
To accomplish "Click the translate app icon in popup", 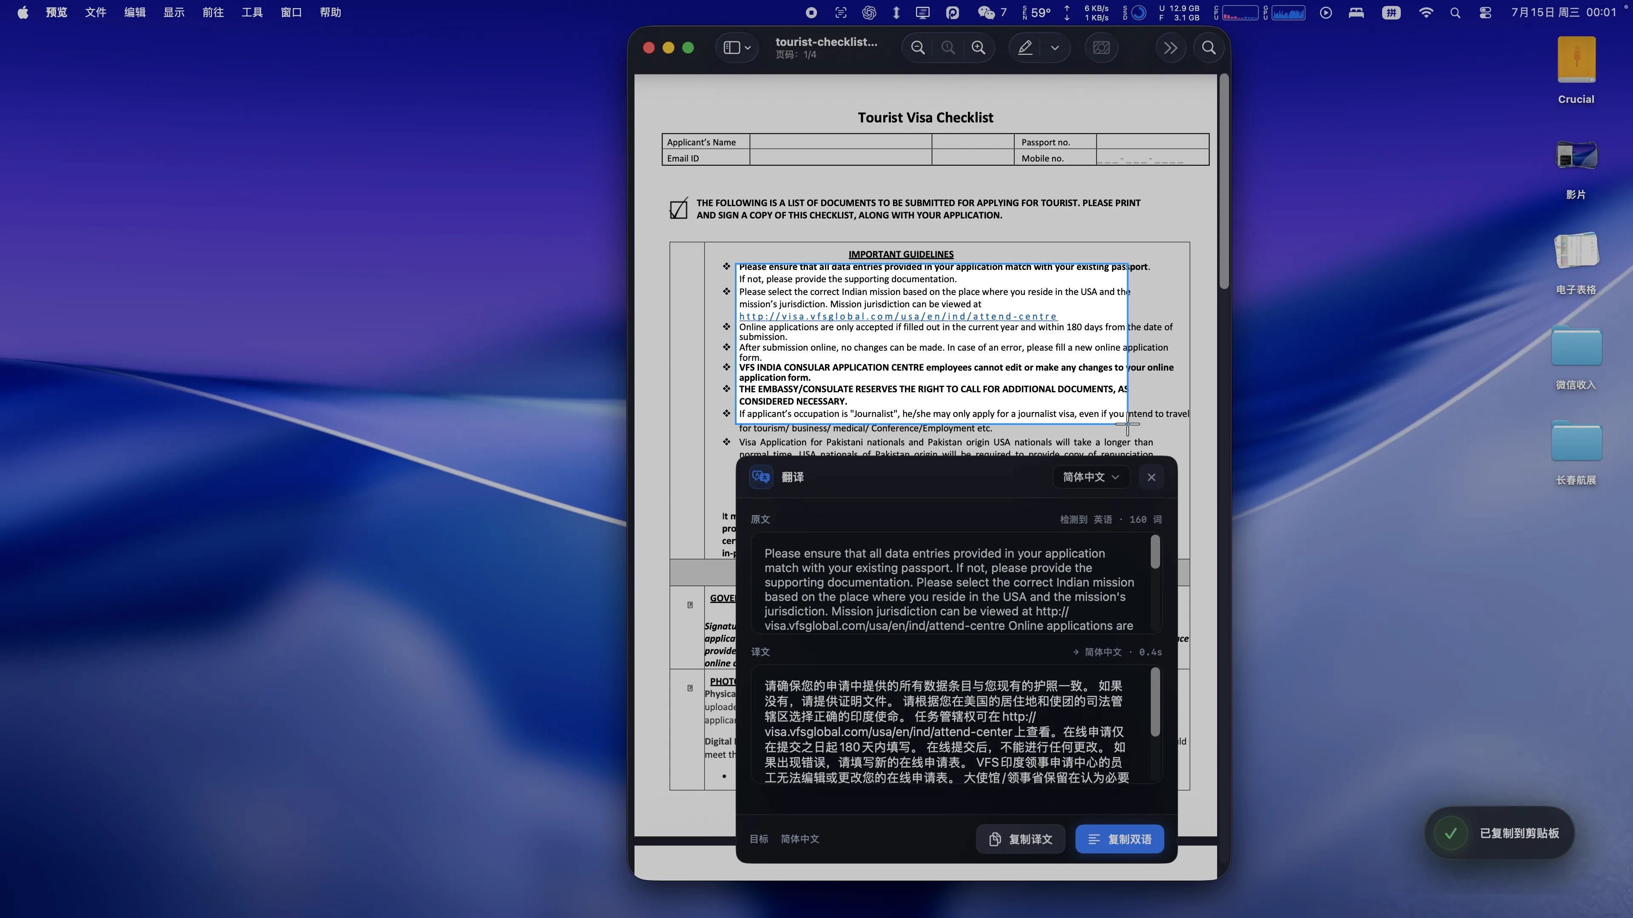I will pos(761,477).
